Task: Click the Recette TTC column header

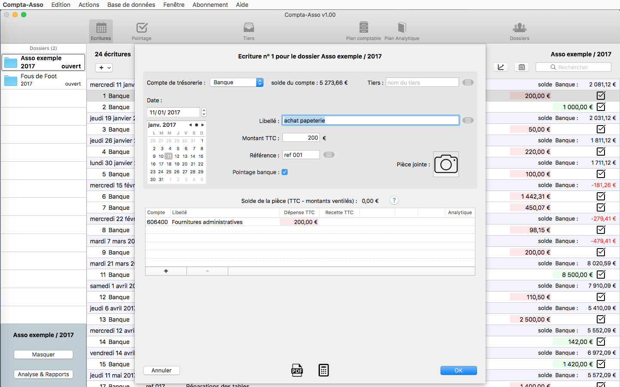Action: [339, 212]
